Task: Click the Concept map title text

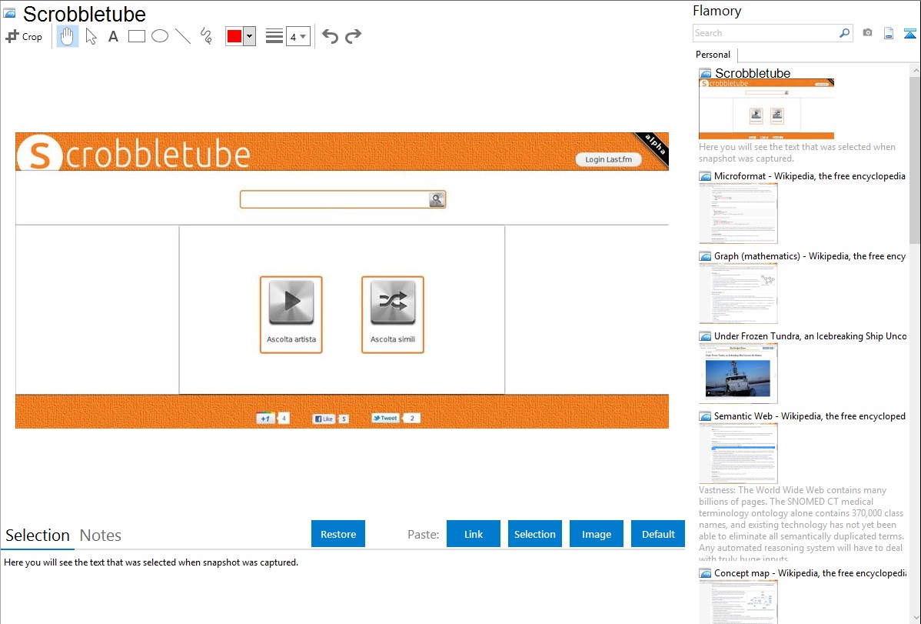Action: [810, 572]
